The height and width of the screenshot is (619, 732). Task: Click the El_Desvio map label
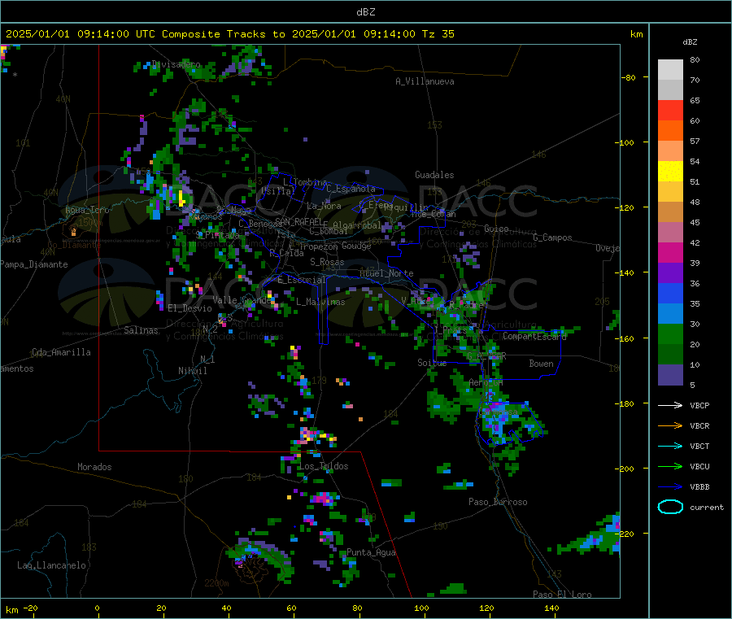pos(190,308)
